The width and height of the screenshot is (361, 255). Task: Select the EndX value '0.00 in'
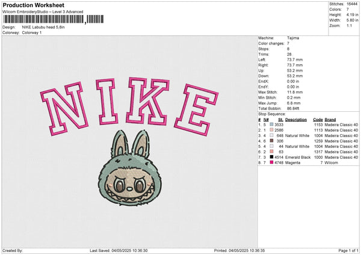[293, 81]
